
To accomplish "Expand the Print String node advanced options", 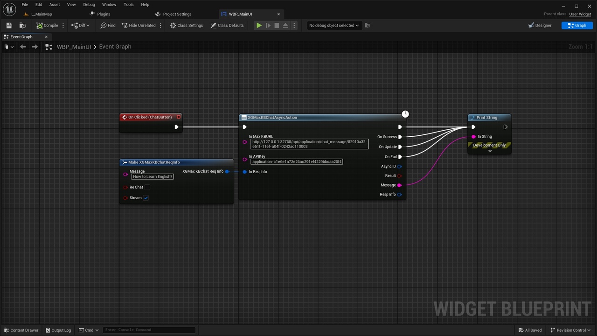I will (490, 151).
